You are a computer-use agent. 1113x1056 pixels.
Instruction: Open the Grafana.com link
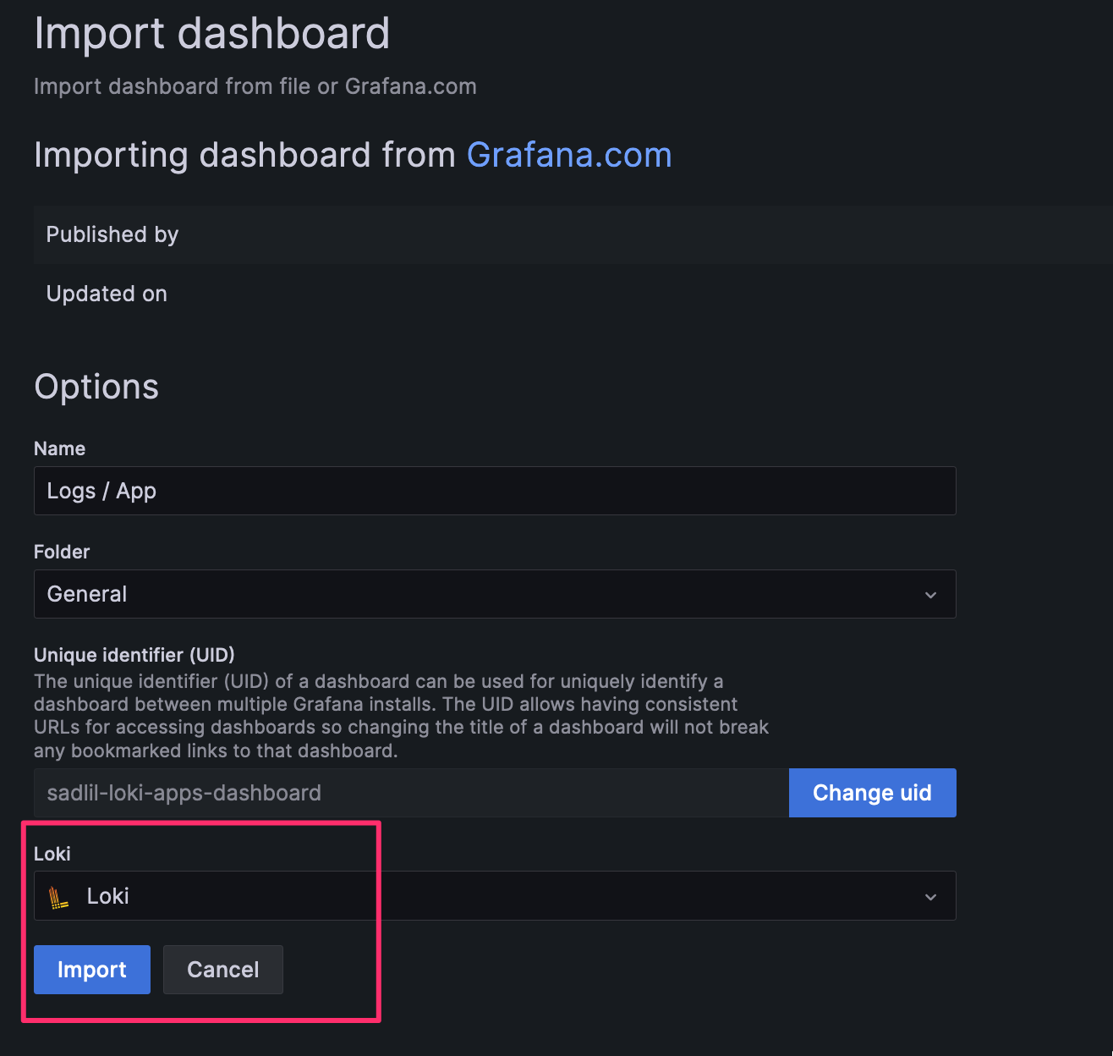point(568,156)
